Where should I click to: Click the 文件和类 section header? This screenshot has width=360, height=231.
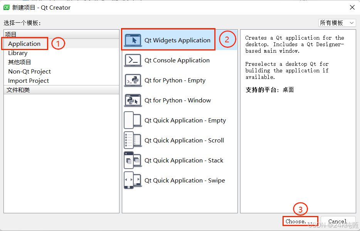[x=62, y=90]
